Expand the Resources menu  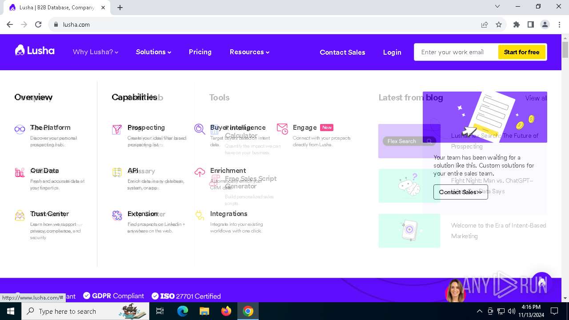coord(249,52)
